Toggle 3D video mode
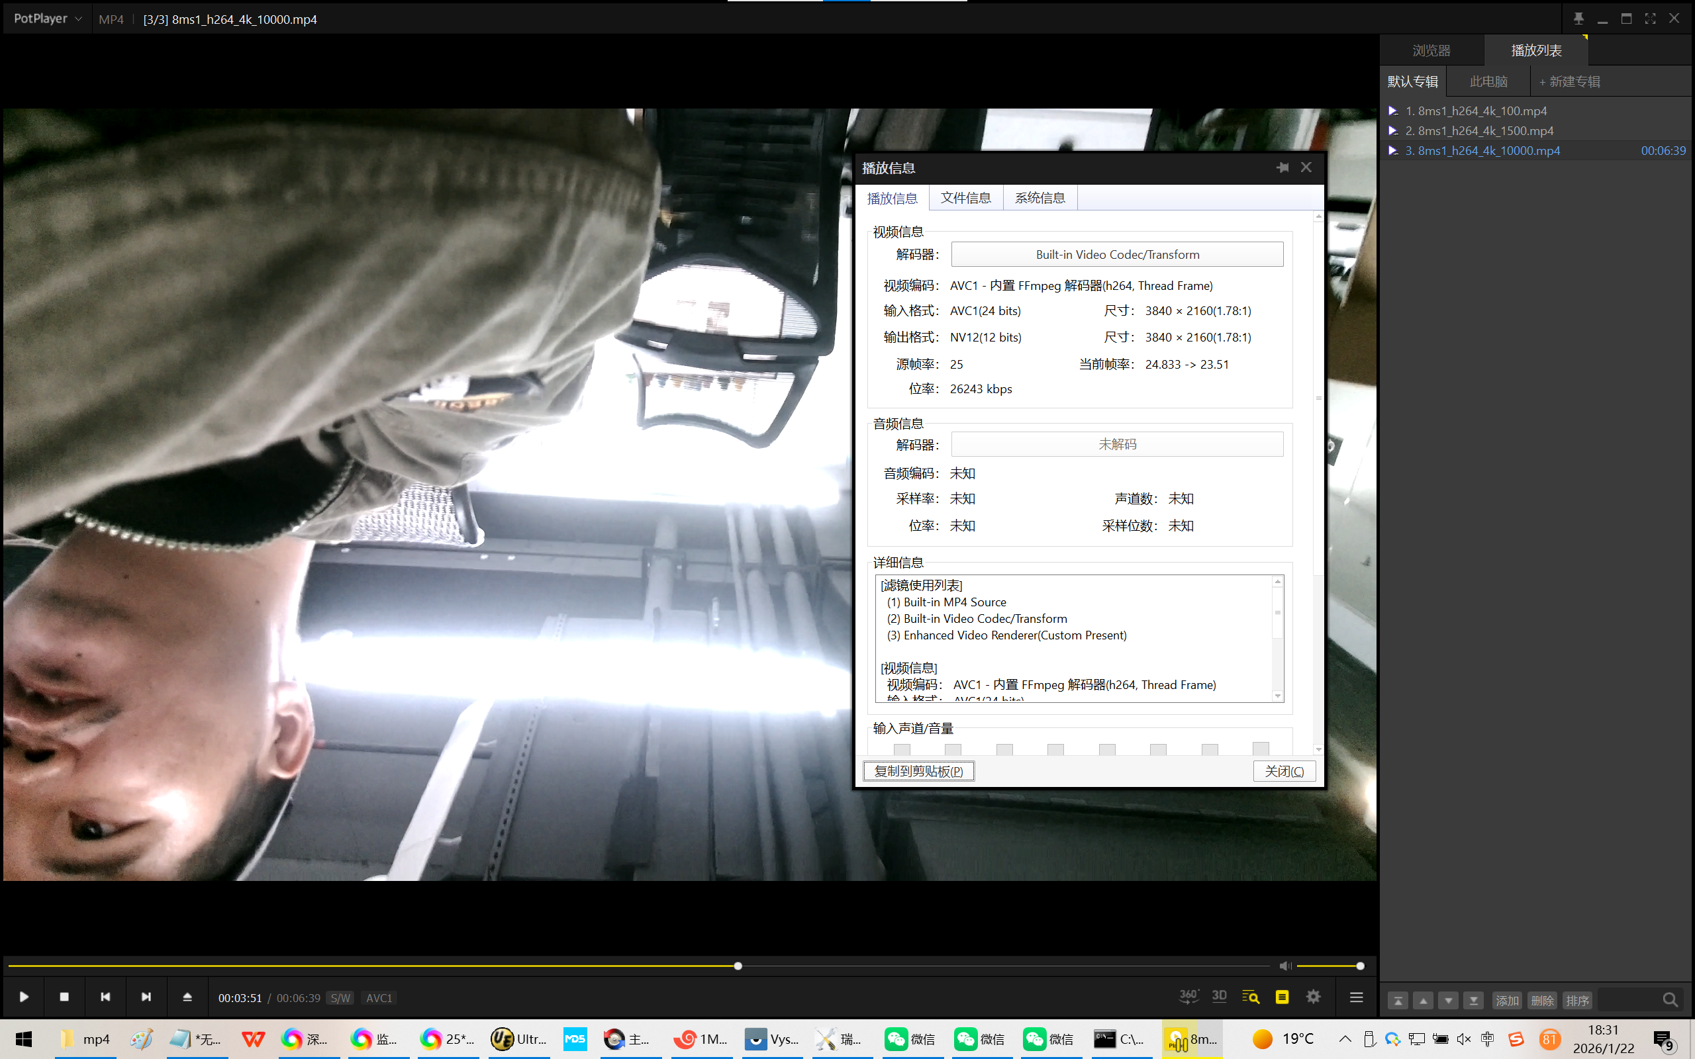 click(1219, 997)
